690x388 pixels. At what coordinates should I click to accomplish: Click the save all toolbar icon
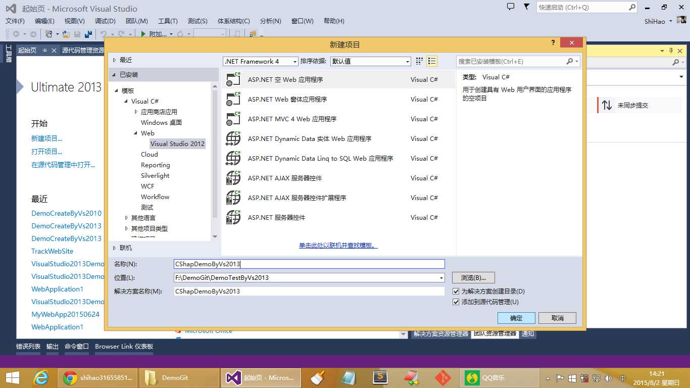pyautogui.click(x=88, y=34)
